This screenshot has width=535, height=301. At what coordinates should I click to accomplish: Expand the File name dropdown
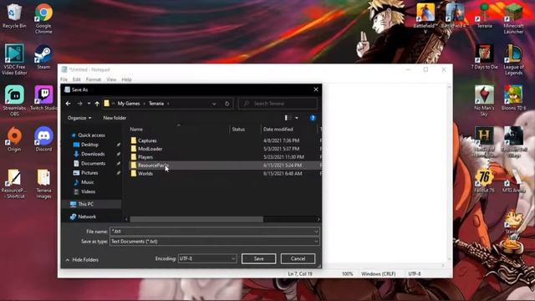316,232
